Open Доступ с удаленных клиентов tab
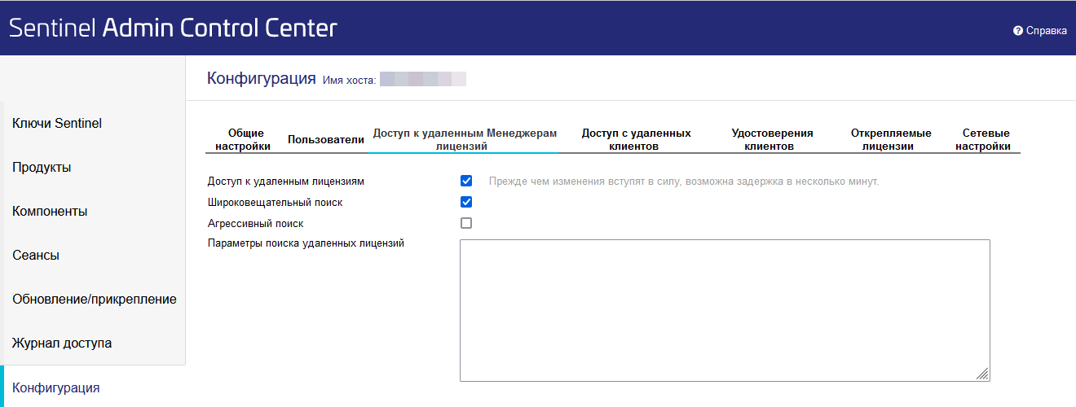Image resolution: width=1076 pixels, height=407 pixels. point(636,139)
